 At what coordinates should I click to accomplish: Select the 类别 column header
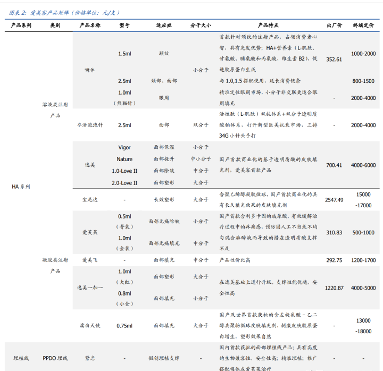55,25
